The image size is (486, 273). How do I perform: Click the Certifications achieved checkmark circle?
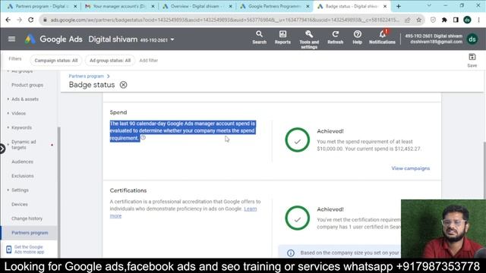point(297,218)
